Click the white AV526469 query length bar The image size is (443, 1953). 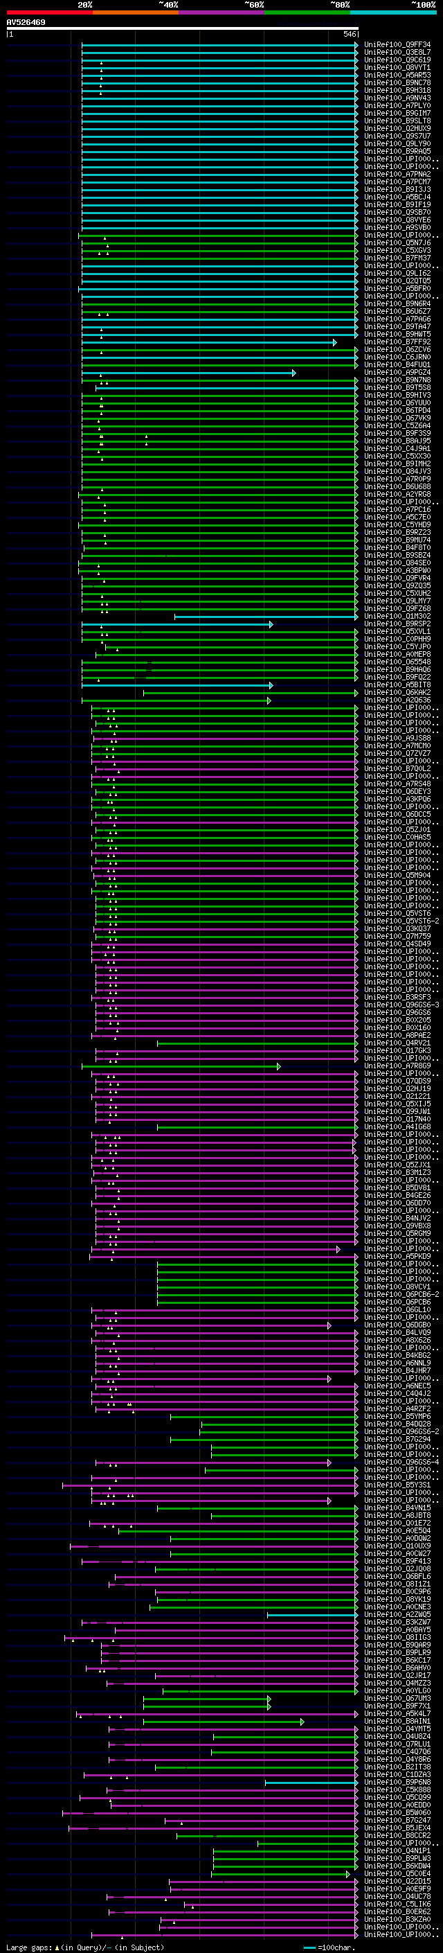183,29
